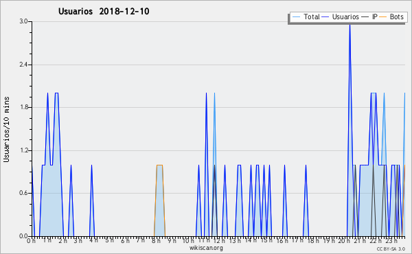Click the Usuarios/10 mins y-axis title
Screen dimensions: 412x254
click(x=6, y=129)
